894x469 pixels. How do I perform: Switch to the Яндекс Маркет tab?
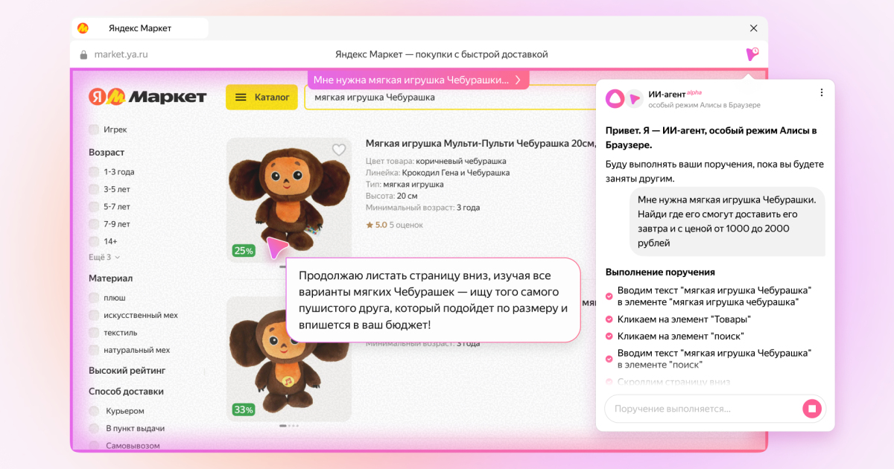coord(140,28)
